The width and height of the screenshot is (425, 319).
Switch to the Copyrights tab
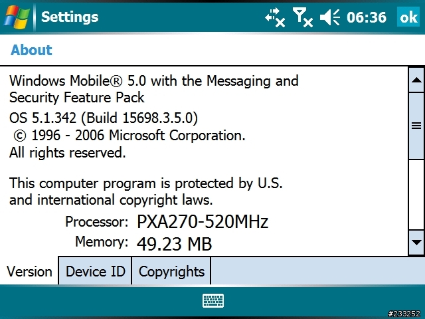[x=171, y=271]
